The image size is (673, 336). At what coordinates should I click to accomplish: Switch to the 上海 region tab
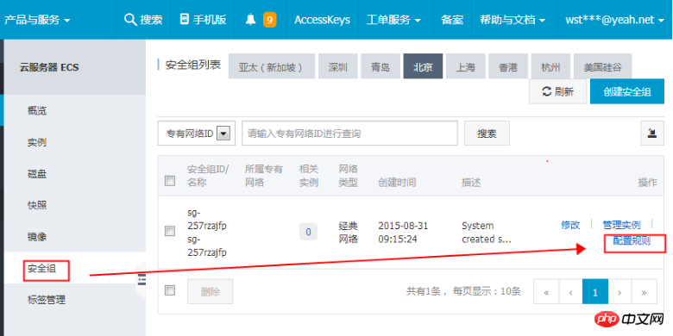tap(465, 66)
